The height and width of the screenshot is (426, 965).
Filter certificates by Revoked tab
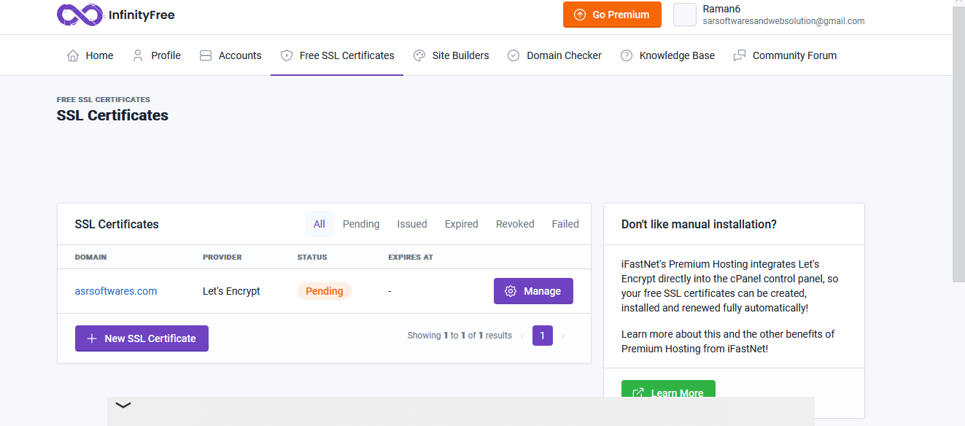click(515, 224)
